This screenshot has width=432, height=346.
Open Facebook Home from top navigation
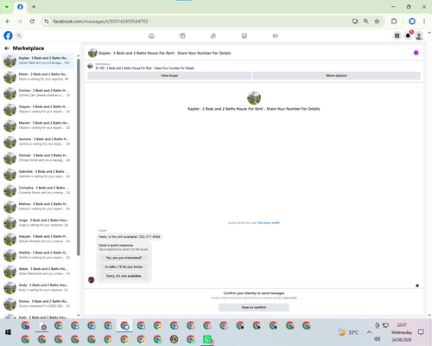pos(151,35)
